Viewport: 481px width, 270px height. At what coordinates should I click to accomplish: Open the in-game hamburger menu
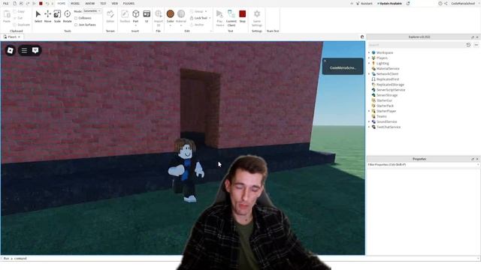point(24,50)
